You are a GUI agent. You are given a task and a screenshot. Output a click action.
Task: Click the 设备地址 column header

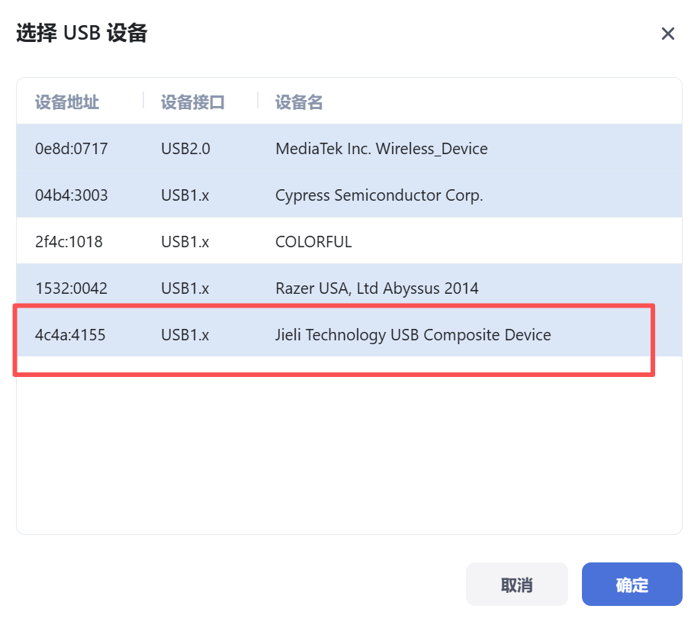67,102
